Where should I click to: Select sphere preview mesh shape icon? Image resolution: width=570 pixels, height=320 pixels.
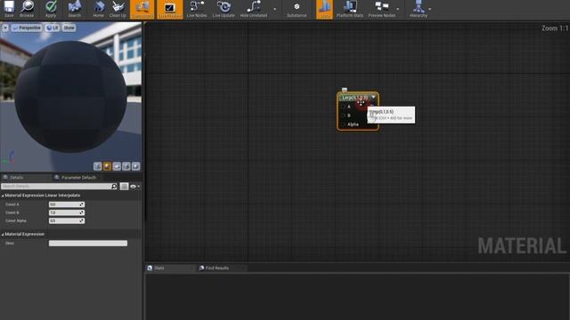pyautogui.click(x=107, y=166)
